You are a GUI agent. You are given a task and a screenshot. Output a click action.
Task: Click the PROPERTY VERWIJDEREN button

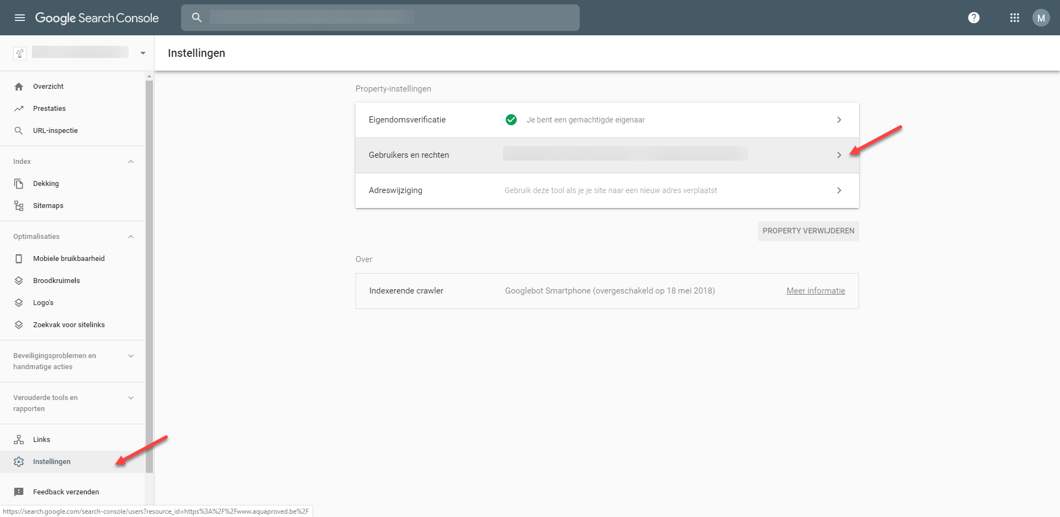click(x=808, y=231)
